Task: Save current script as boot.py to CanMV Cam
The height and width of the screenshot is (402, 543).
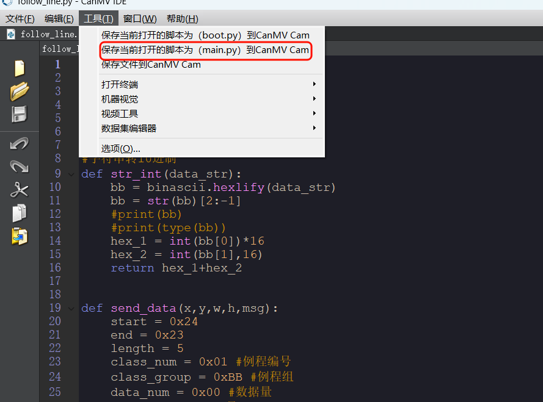Action: point(205,35)
